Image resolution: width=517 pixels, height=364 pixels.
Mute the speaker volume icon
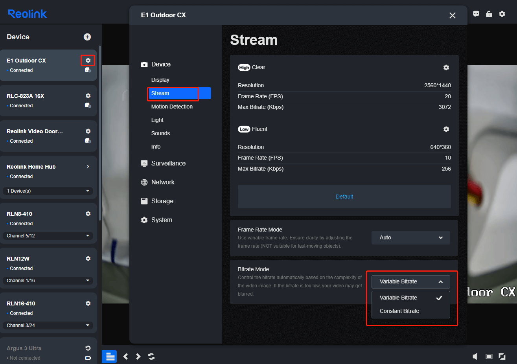pyautogui.click(x=475, y=356)
